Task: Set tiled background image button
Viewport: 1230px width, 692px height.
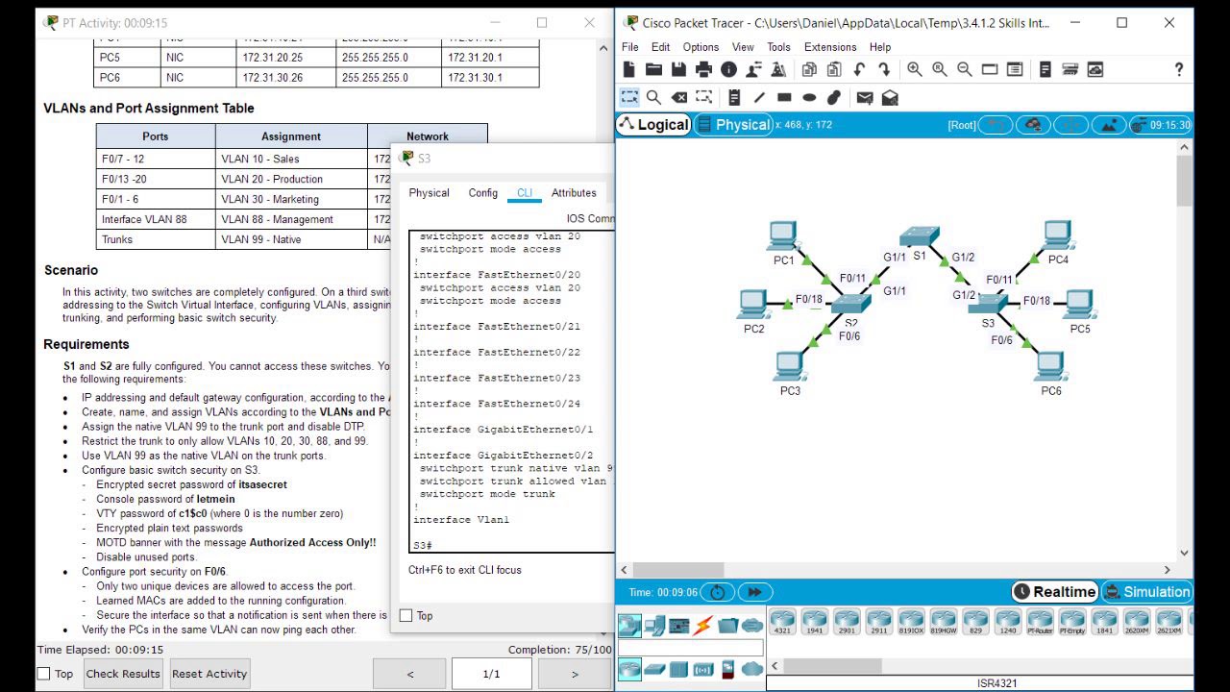Action: pos(1109,125)
